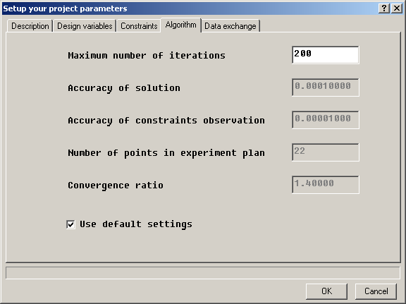Select the Algorithm tab
Image resolution: width=406 pixels, height=304 pixels.
pos(180,25)
